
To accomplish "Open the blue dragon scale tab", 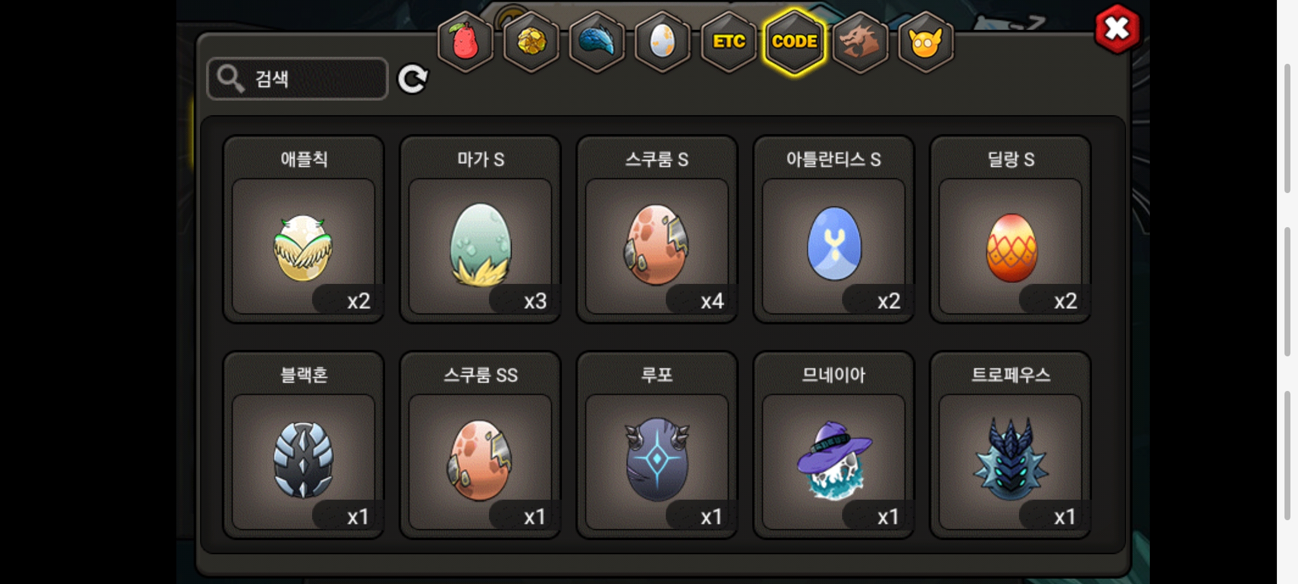I will 597,42.
